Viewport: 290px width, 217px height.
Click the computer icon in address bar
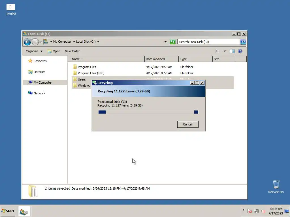click(46, 42)
